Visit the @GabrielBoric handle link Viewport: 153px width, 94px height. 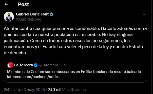(x=28, y=19)
